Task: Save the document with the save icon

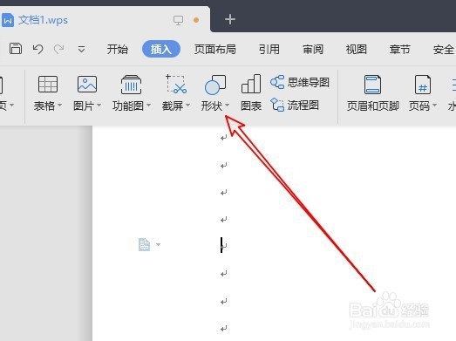Action: point(16,49)
